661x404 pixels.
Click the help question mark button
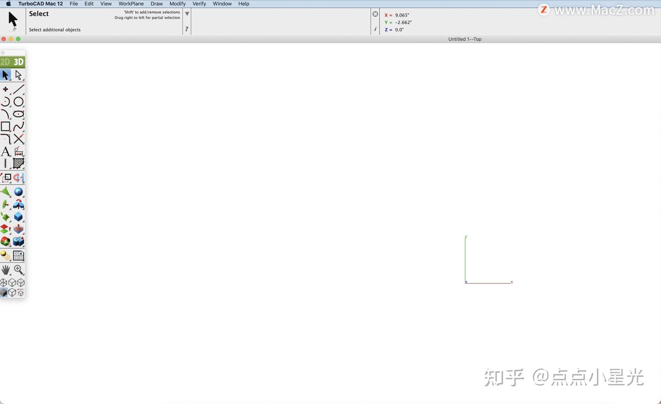[186, 29]
